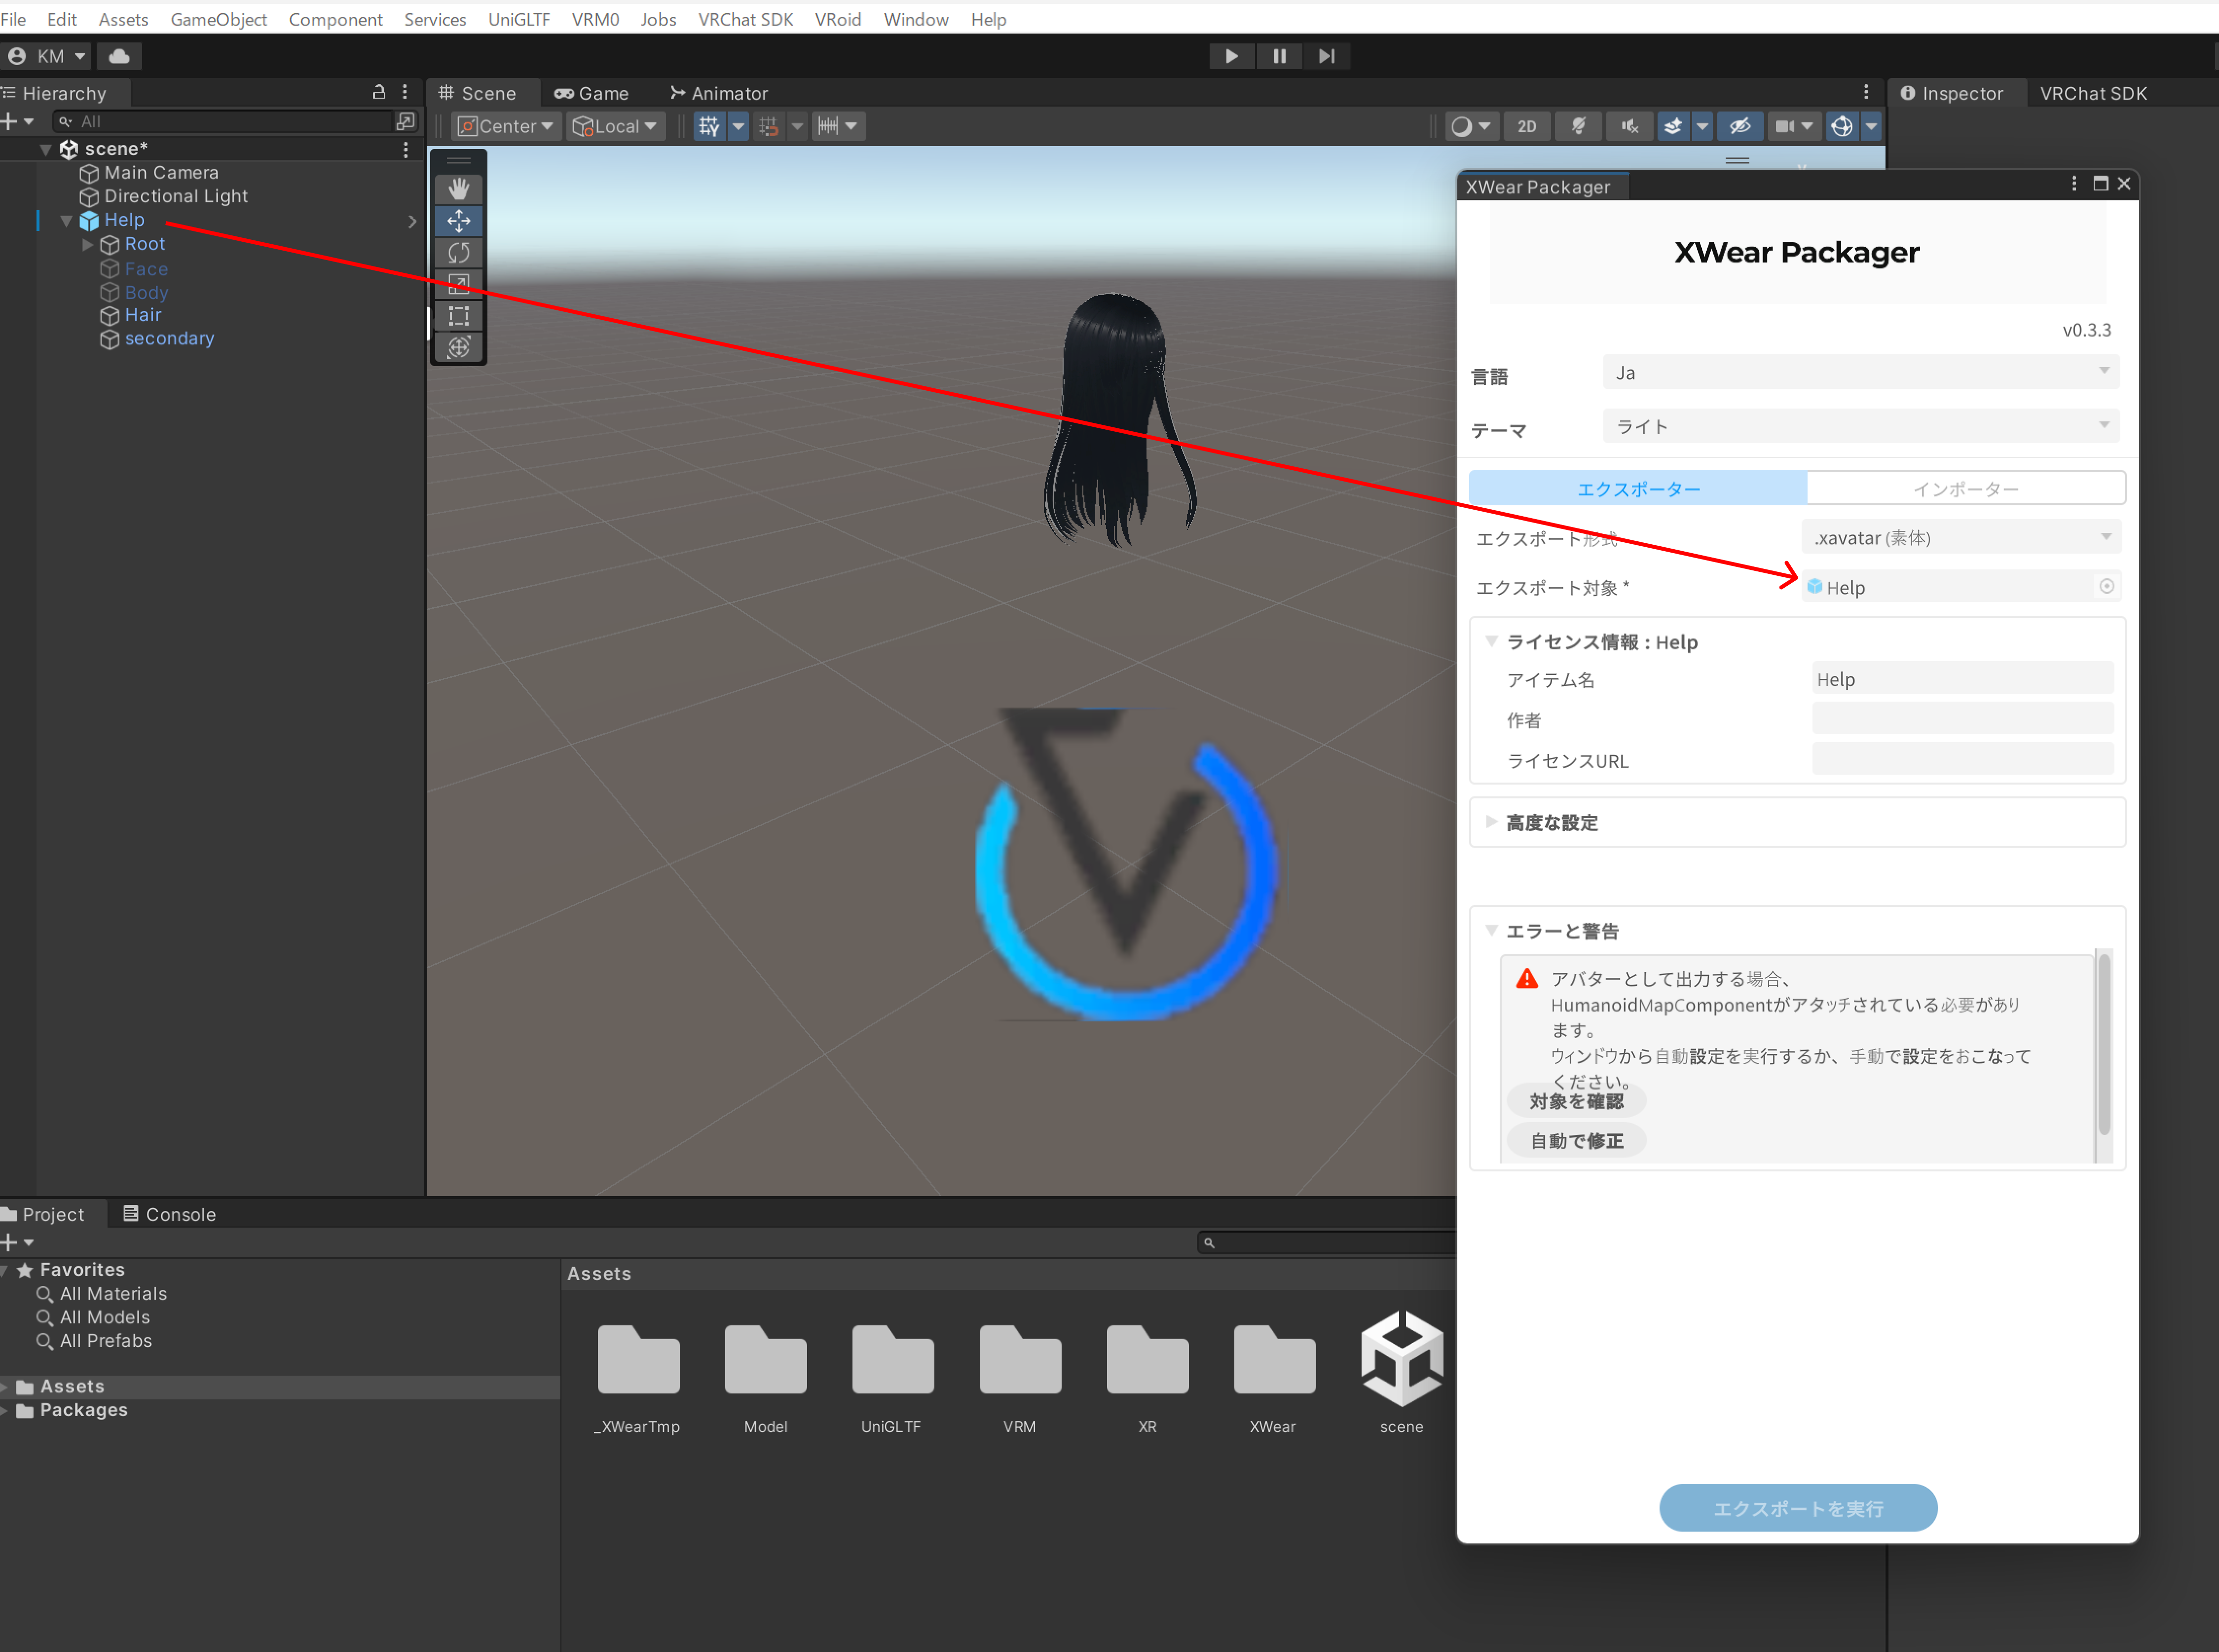This screenshot has width=2219, height=1652.
Task: Open the Console tab
Action: tap(169, 1214)
